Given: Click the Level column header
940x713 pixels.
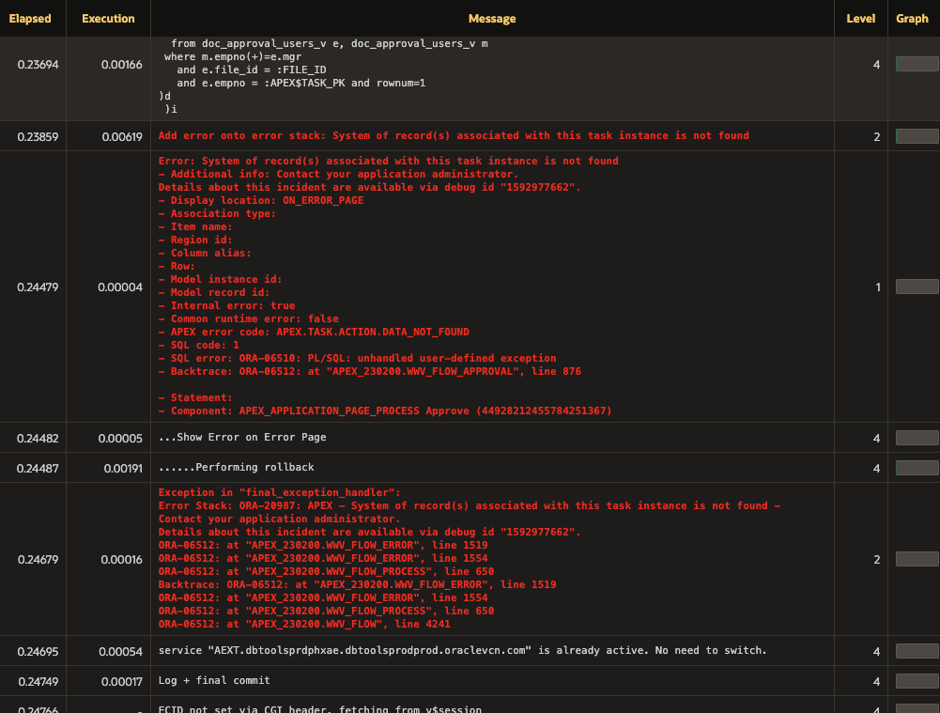Looking at the screenshot, I should pyautogui.click(x=860, y=19).
